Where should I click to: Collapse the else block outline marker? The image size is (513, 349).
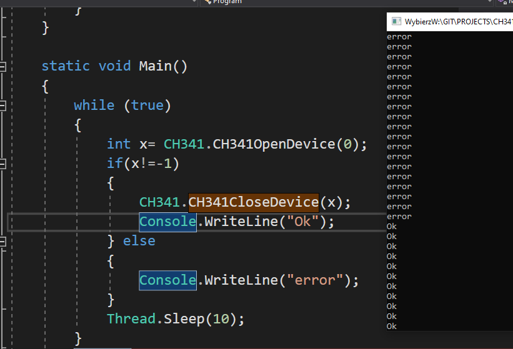pyautogui.click(x=2, y=242)
